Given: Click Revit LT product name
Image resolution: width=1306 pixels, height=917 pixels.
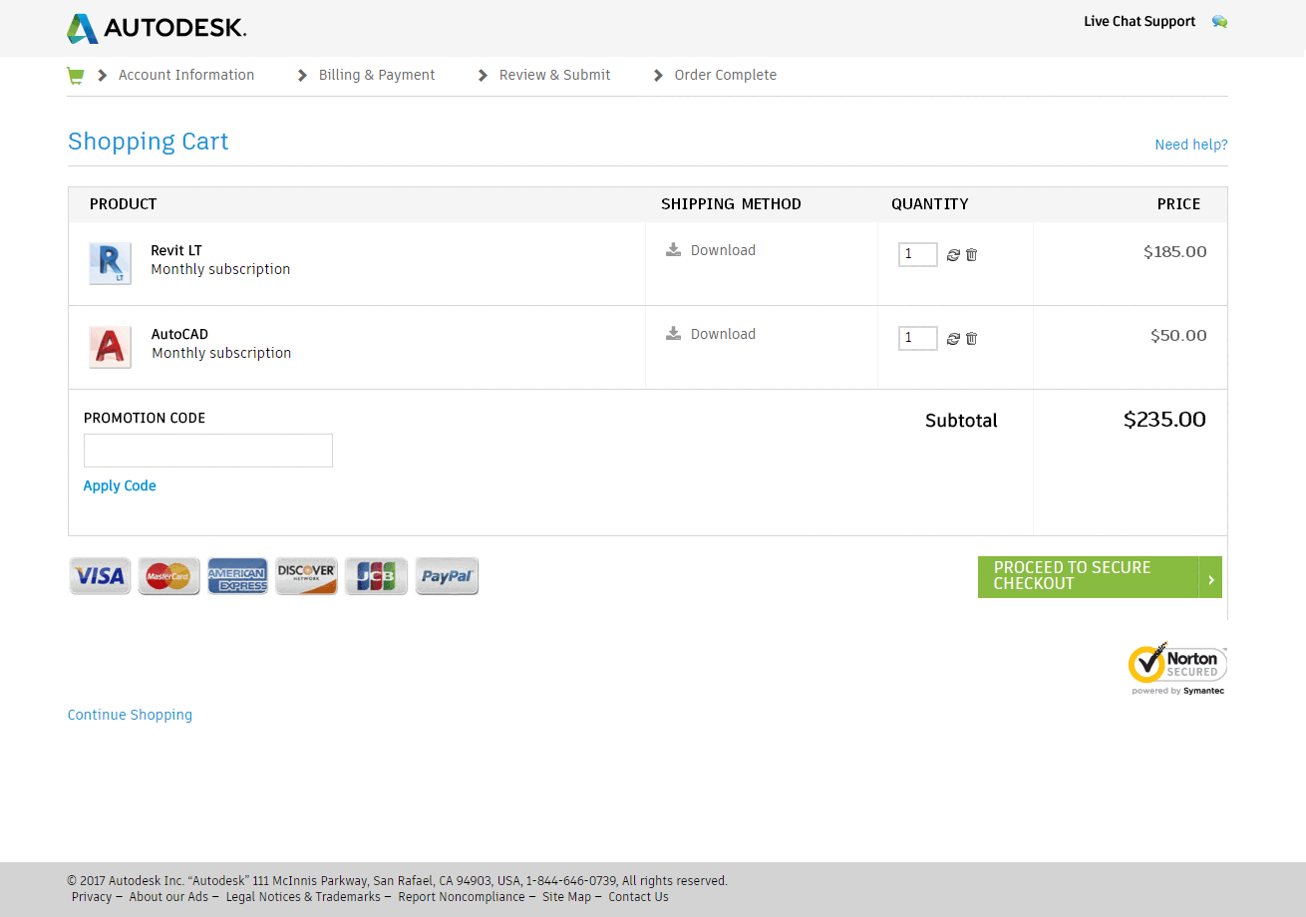Looking at the screenshot, I should (x=176, y=250).
